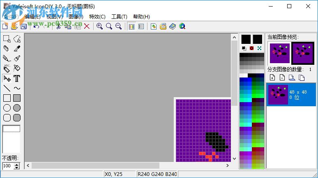Click the opacity value field showing 100
Image resolution: width=318 pixels, height=178 pixels.
click(x=8, y=166)
